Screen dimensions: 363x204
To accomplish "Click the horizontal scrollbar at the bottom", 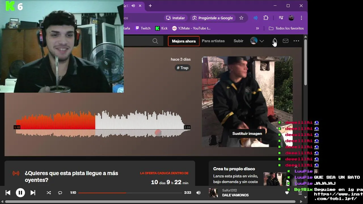I will point(150,202).
